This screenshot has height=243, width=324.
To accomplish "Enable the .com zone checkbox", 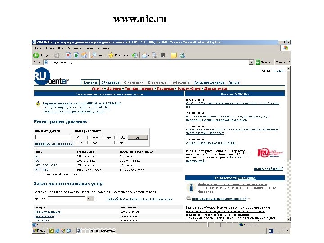I will [89, 137].
